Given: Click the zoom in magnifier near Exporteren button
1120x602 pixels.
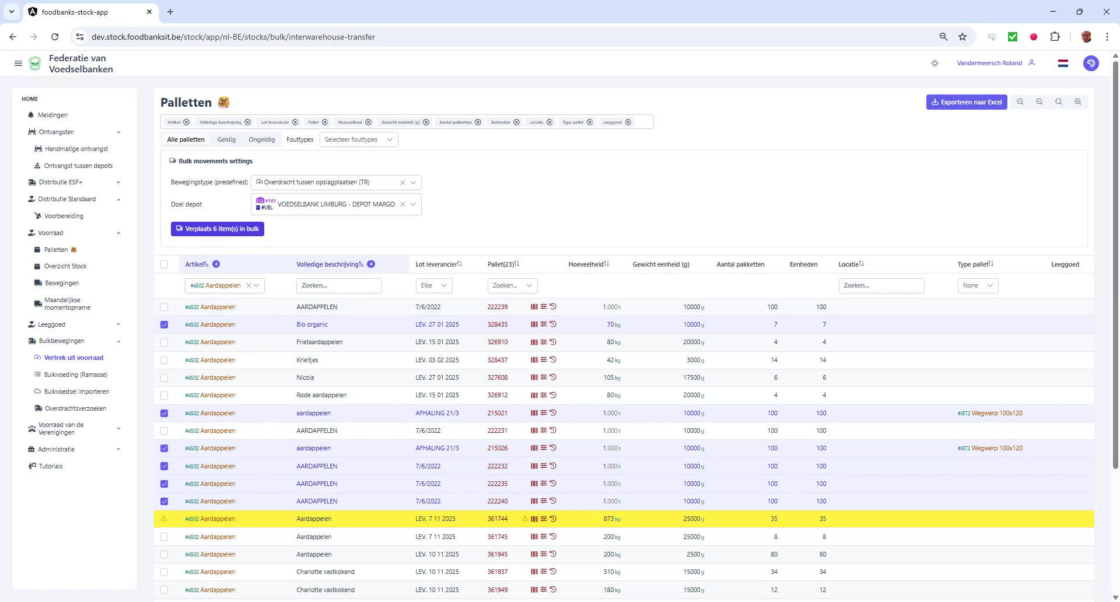Looking at the screenshot, I should click(x=1078, y=101).
